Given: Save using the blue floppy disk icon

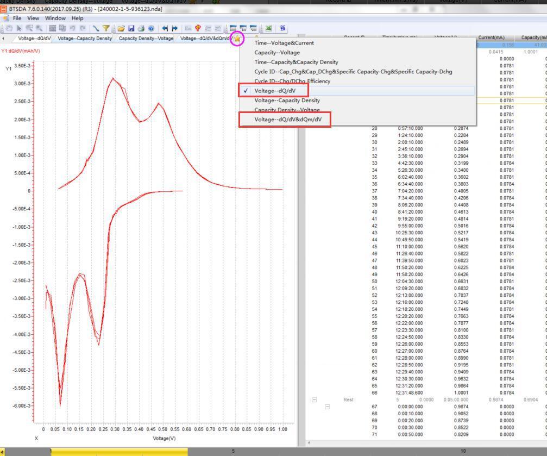Looking at the screenshot, I should tap(131, 28).
